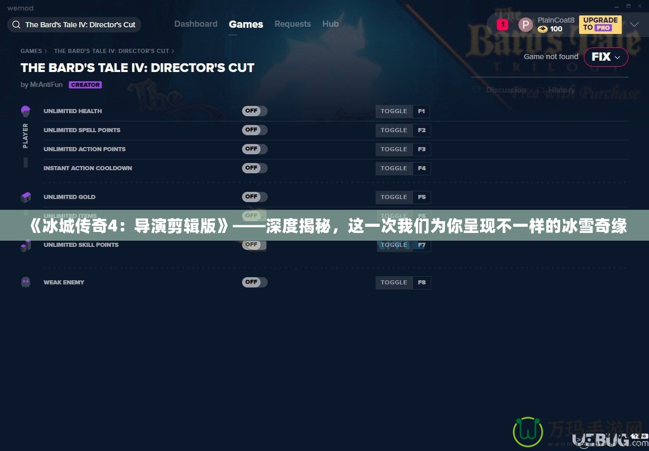Click the Player category head icon

click(x=26, y=111)
